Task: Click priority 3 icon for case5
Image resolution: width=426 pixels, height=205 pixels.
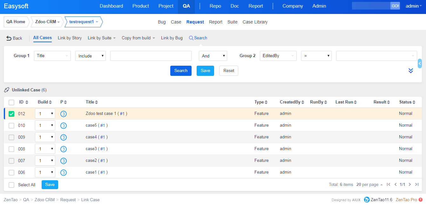Action: tap(64, 126)
